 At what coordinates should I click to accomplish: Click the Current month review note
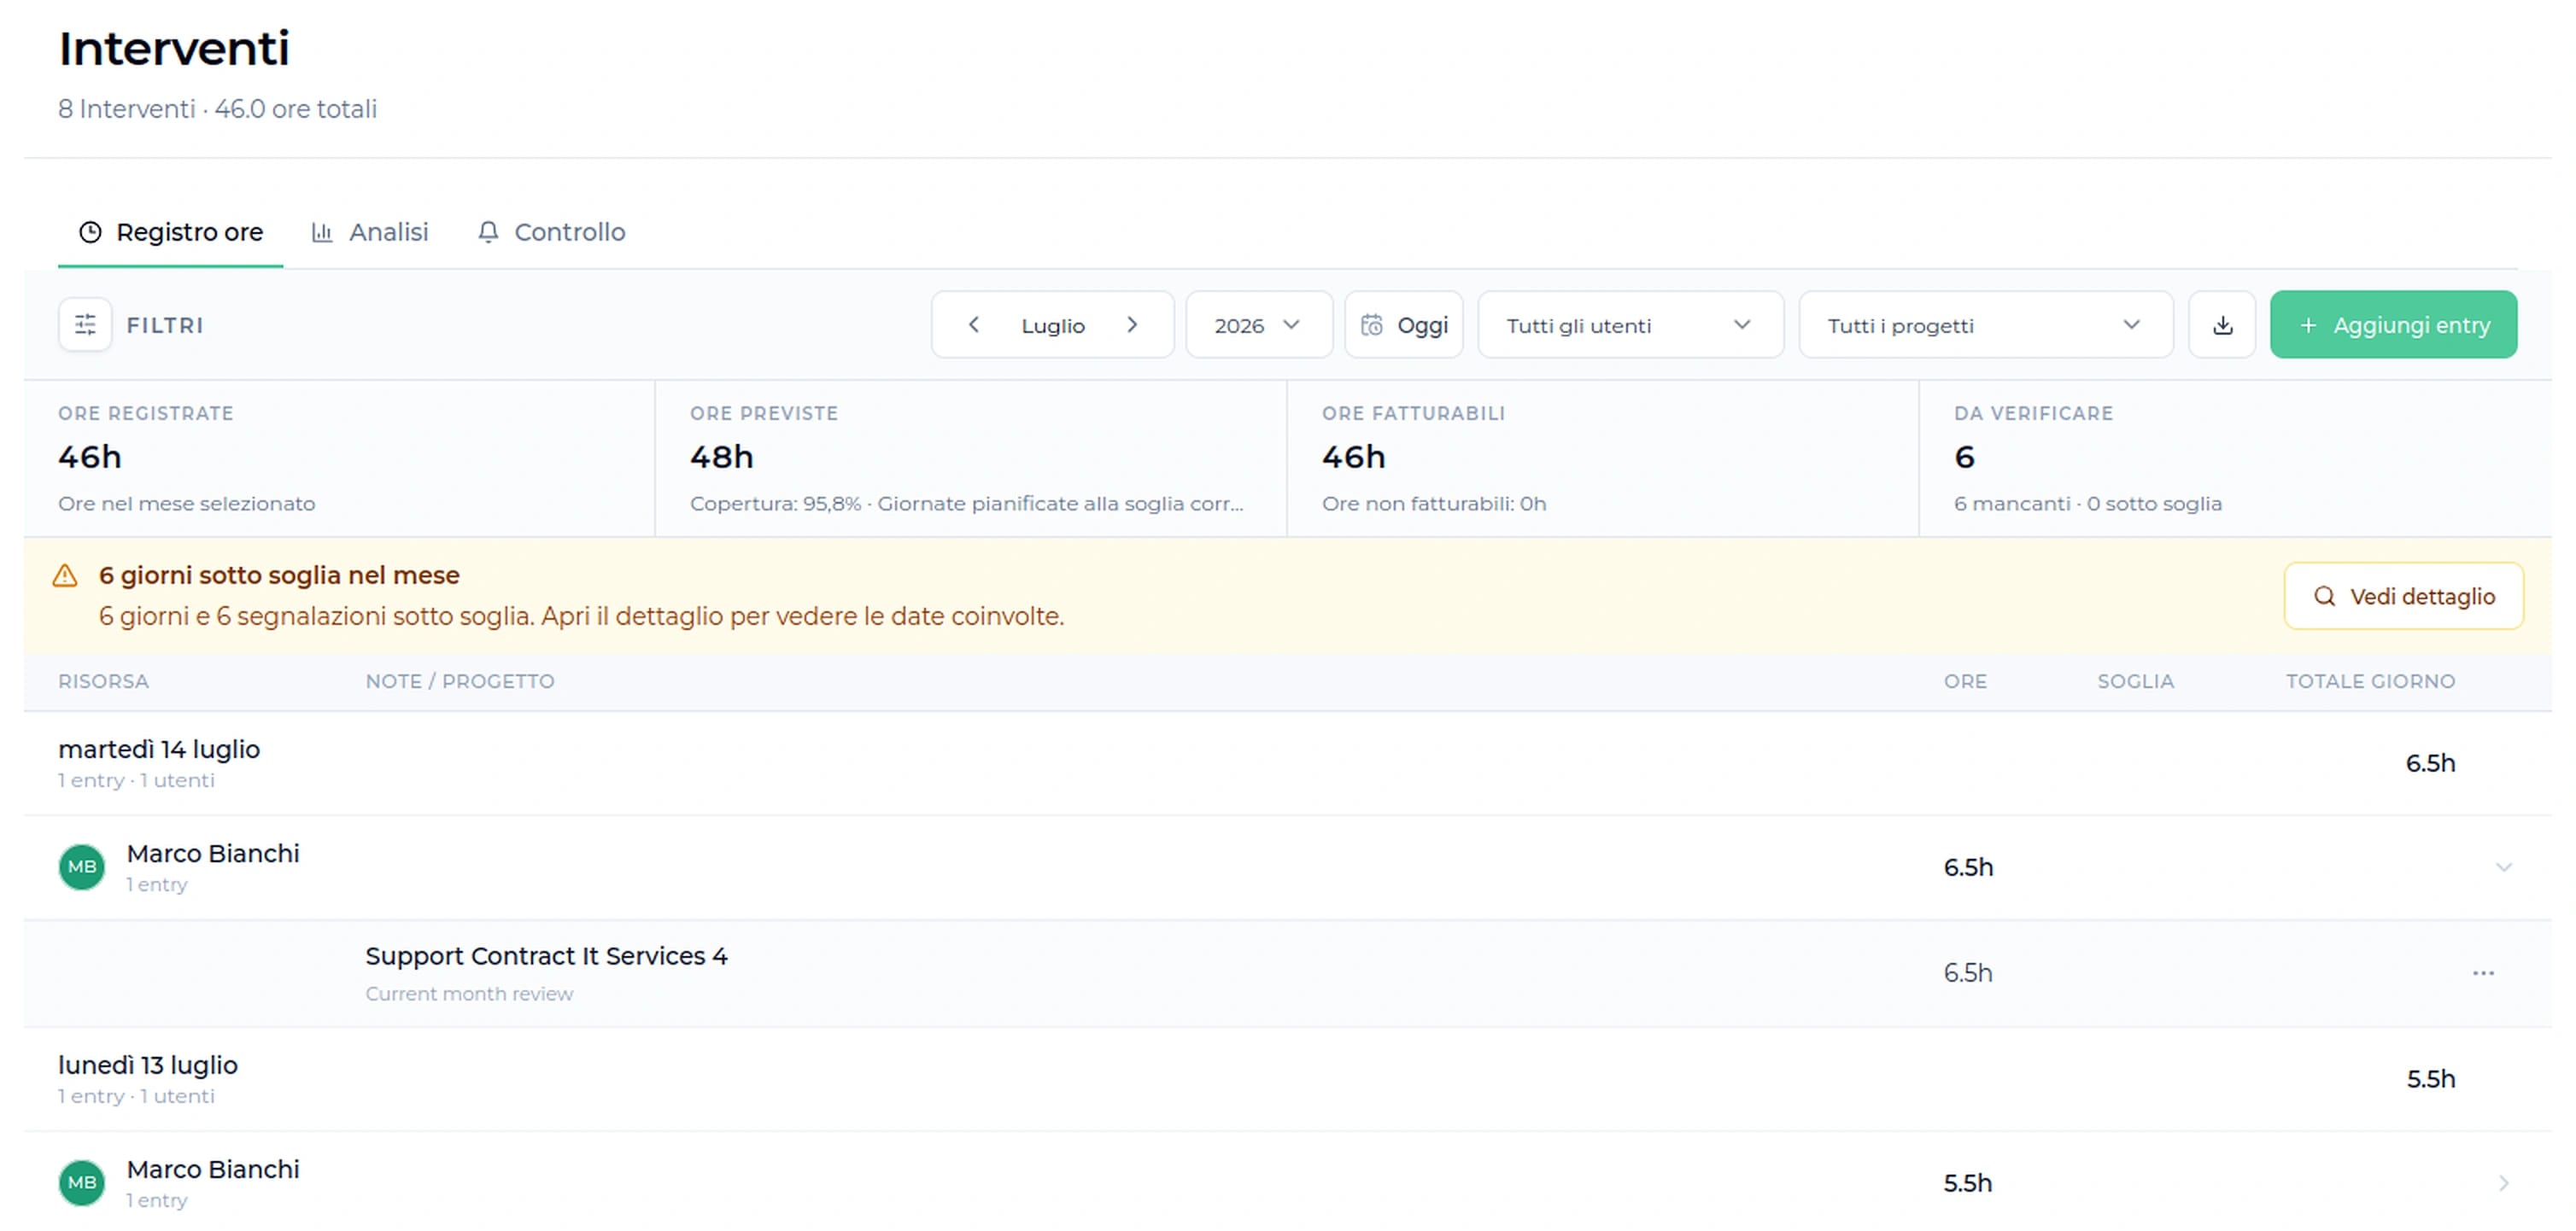pyautogui.click(x=469, y=995)
